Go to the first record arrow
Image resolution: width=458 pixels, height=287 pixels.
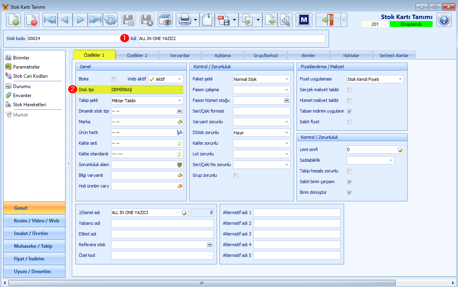50,20
